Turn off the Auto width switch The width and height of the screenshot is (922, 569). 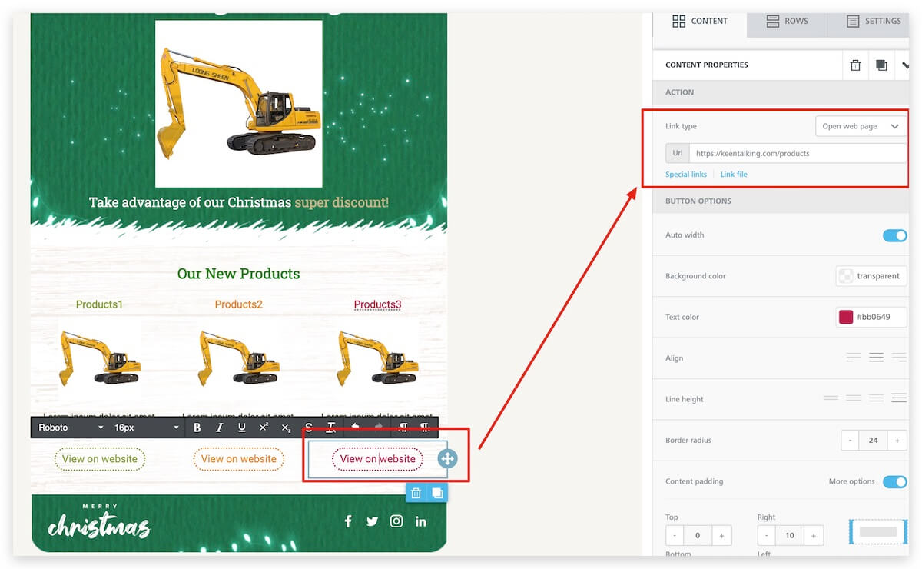894,235
